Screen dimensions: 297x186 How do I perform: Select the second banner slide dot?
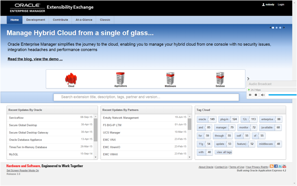pos(277,28)
